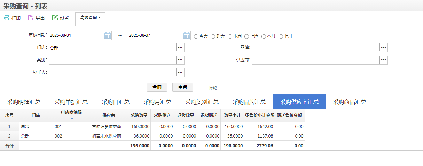This screenshot has height=166, width=423.
Task: Click the edit icon for 设置
Action: pos(55,18)
